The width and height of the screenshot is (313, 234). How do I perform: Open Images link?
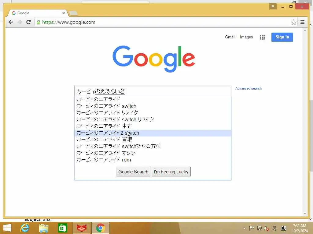coord(246,37)
